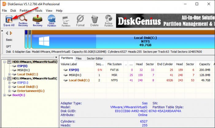Click the DiskGenius logo in title bar

pyautogui.click(x=4, y=4)
